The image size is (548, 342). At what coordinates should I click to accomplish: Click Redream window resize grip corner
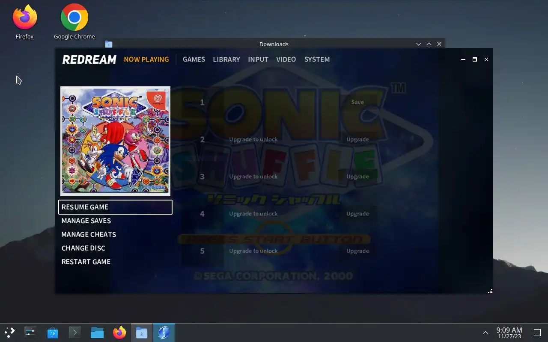(490, 292)
